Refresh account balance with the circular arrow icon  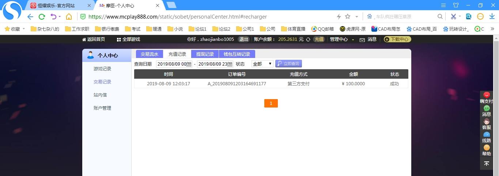[308, 39]
